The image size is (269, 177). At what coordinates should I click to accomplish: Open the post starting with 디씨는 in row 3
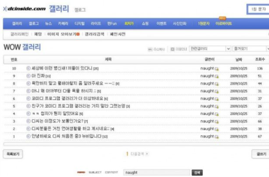[57, 121]
